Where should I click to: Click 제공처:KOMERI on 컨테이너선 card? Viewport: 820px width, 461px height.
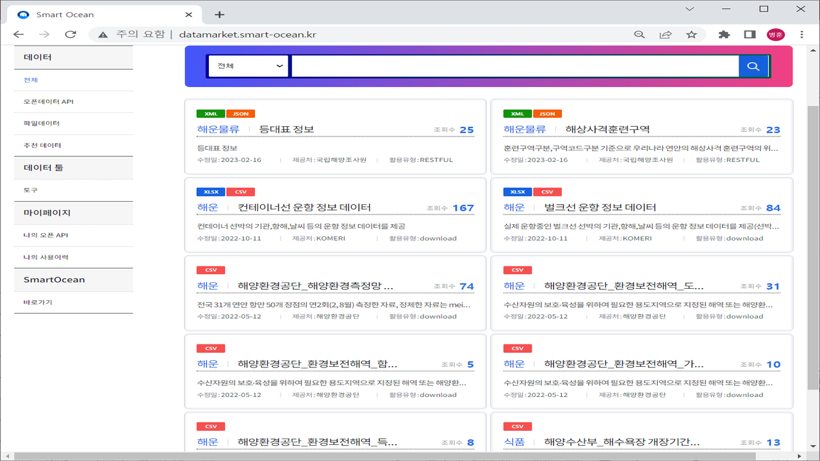[x=319, y=238]
